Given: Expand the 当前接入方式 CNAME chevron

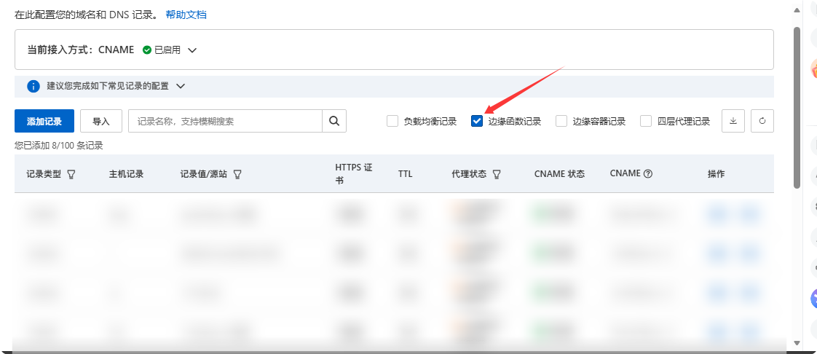Looking at the screenshot, I should coord(192,50).
